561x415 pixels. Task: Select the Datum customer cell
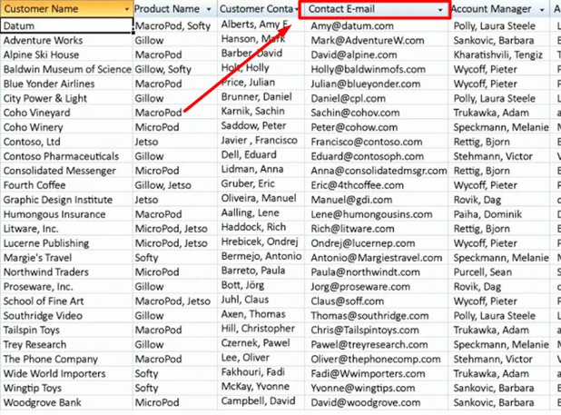pos(66,25)
